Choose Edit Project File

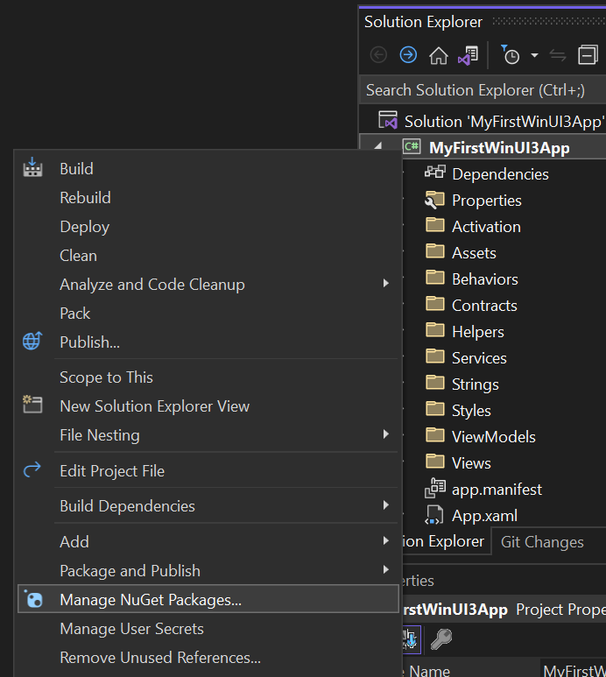(112, 471)
